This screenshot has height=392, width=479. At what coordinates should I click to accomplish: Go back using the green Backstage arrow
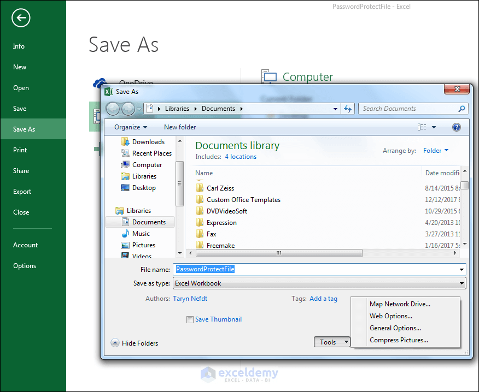(20, 18)
